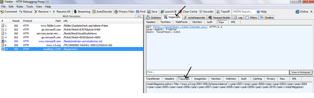314x98 pixels.
Task: Click the Help toolbar icon
Action: pos(258,12)
